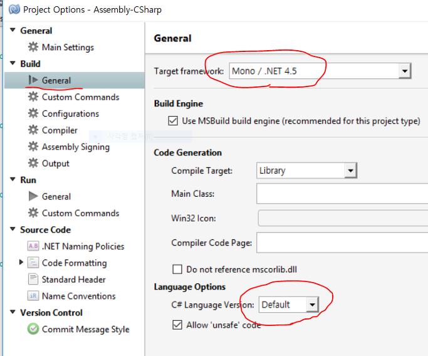The width and height of the screenshot is (428, 356).
Task: Select Custom Commands under Run
Action: 80,213
